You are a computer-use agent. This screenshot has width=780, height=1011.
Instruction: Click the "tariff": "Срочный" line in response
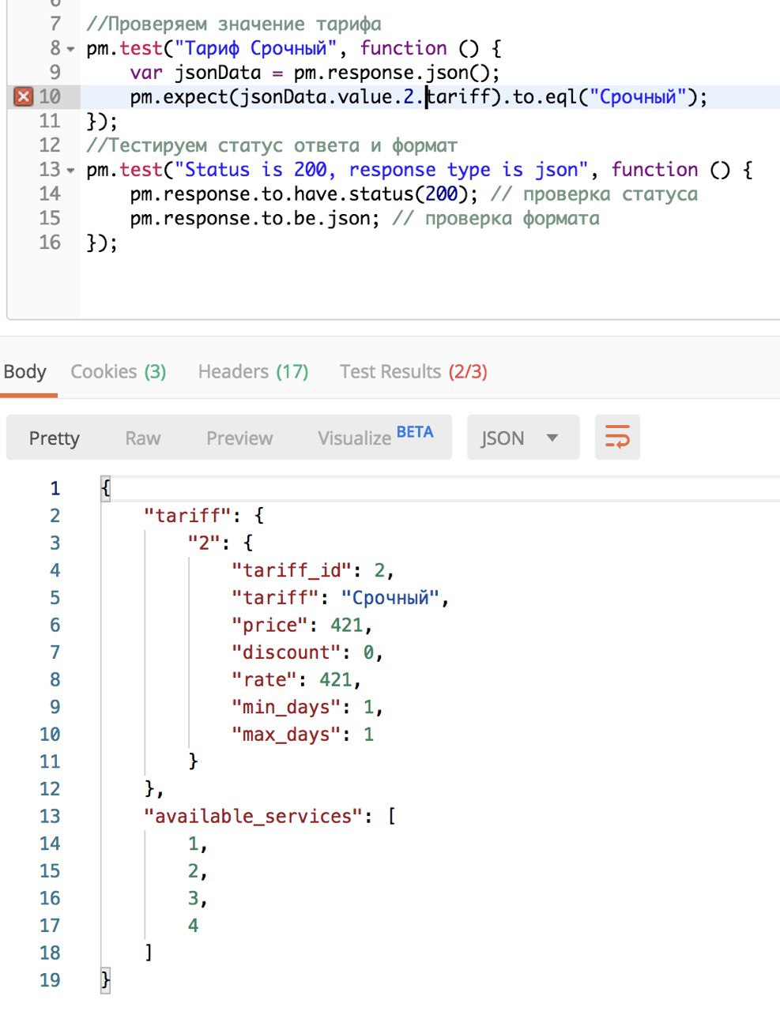point(340,597)
